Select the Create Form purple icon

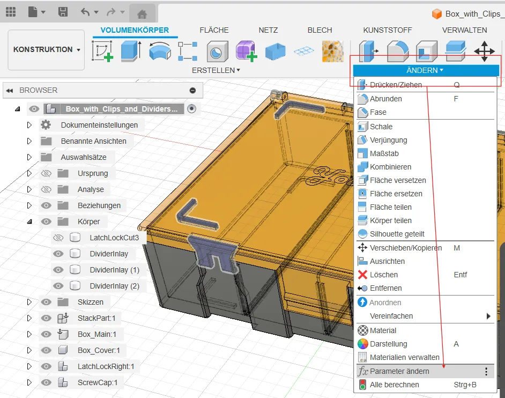[x=247, y=51]
